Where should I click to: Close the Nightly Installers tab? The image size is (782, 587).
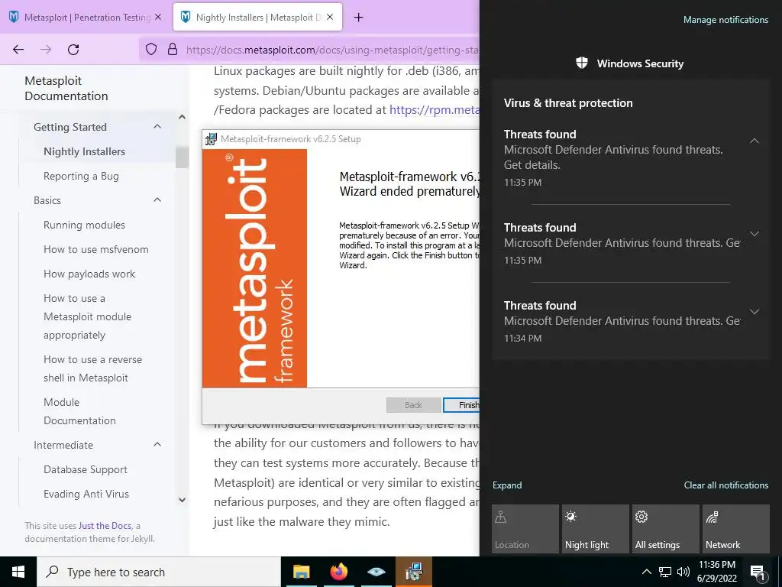coord(330,17)
